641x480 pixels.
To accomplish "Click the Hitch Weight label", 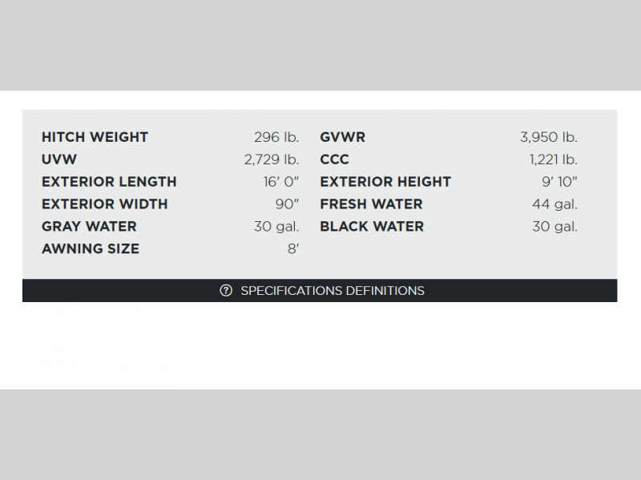I will (95, 137).
